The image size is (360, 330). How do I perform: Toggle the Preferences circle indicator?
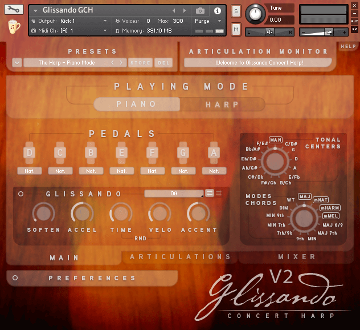(15, 278)
